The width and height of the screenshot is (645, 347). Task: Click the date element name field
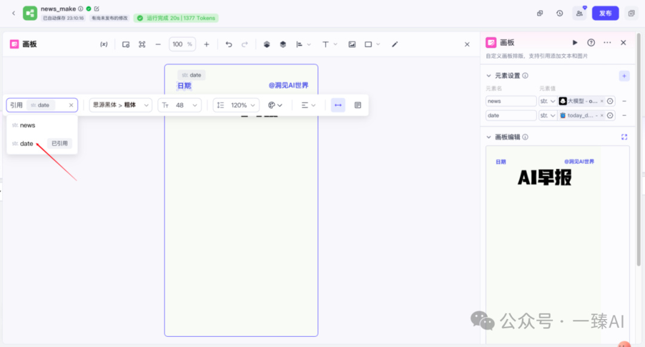[x=511, y=116]
